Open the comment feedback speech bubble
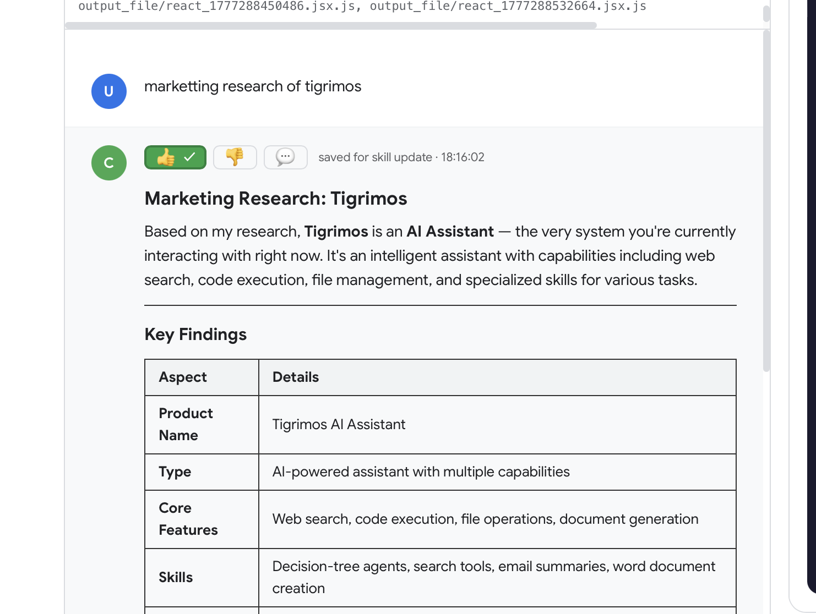The image size is (816, 614). click(286, 157)
